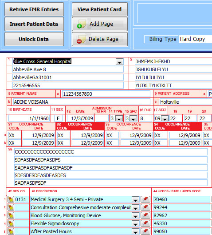Click the birthdate field 1/1/1960

[x=29, y=118]
